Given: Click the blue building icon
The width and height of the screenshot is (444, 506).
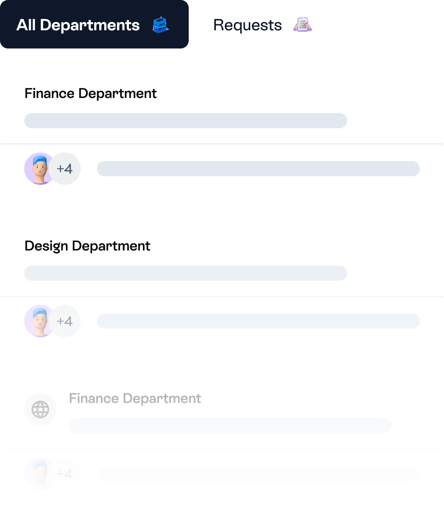Looking at the screenshot, I should (x=160, y=25).
